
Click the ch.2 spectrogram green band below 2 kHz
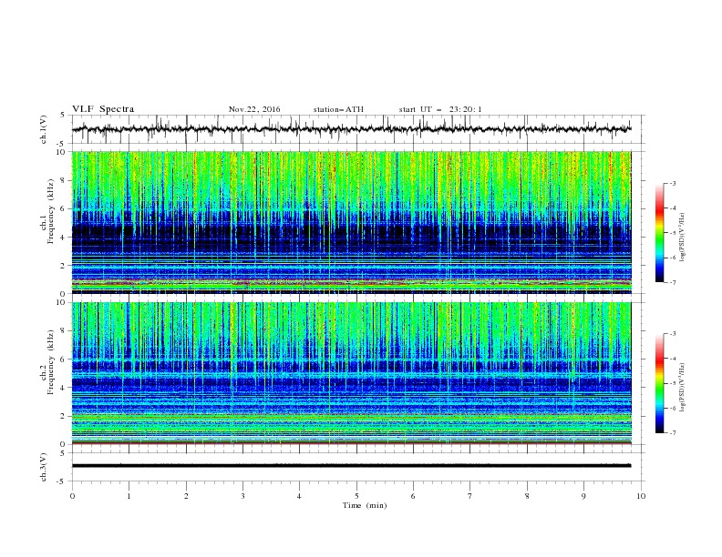tap(351, 425)
